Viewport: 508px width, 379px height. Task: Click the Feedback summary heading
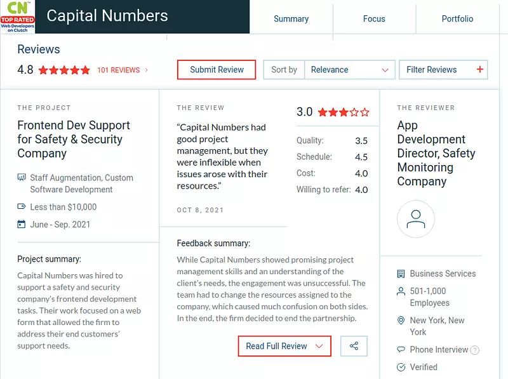[x=213, y=243]
